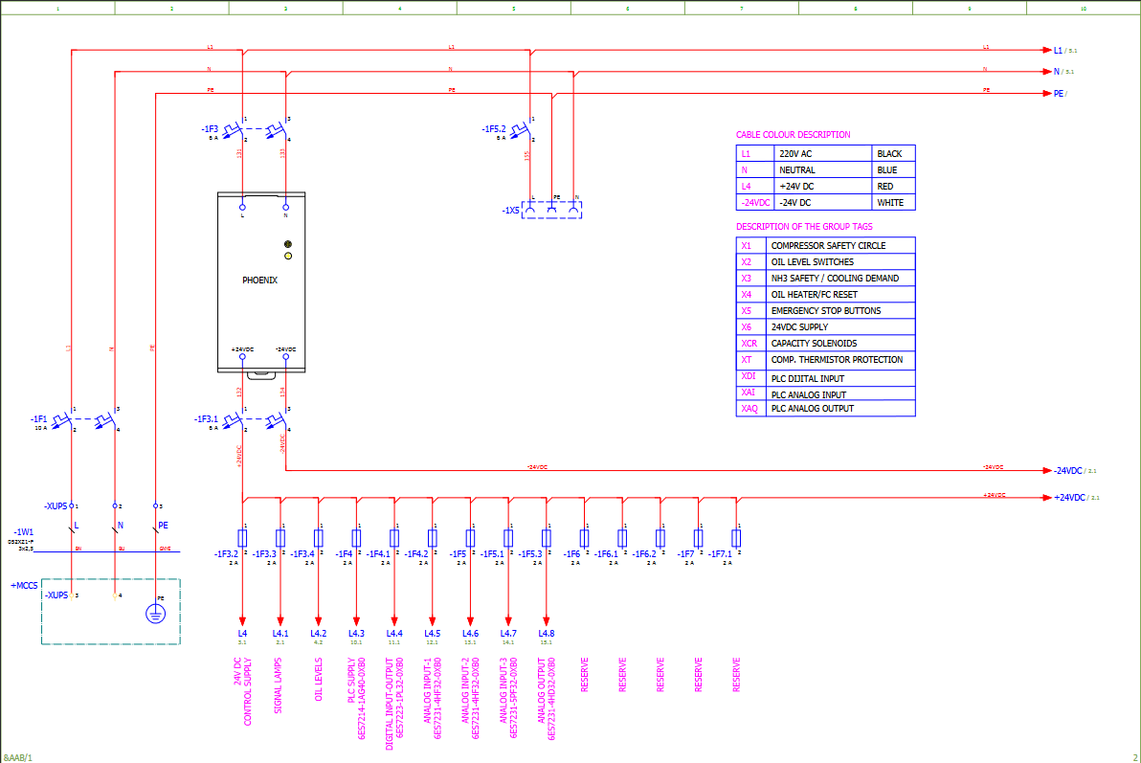
Task: Click NH3 SAFETY / COOLING DEMAND text
Action: tap(836, 279)
